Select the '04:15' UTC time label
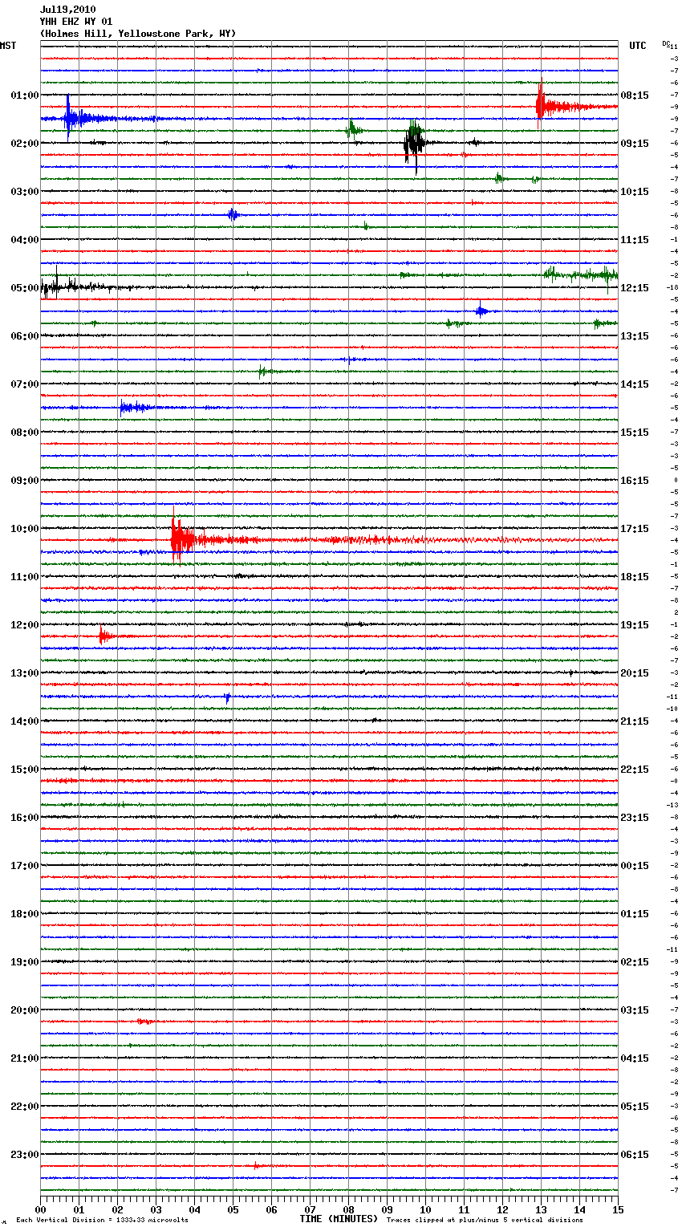Viewport: 682px width, 1231px height. point(635,1058)
